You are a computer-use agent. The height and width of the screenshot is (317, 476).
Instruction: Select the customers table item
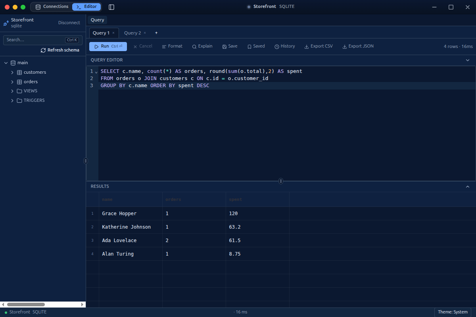tap(35, 72)
